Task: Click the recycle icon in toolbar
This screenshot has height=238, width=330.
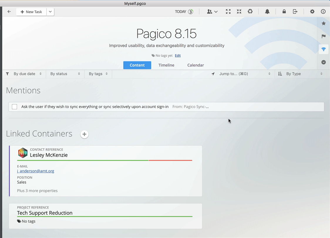Action: [x=250, y=12]
